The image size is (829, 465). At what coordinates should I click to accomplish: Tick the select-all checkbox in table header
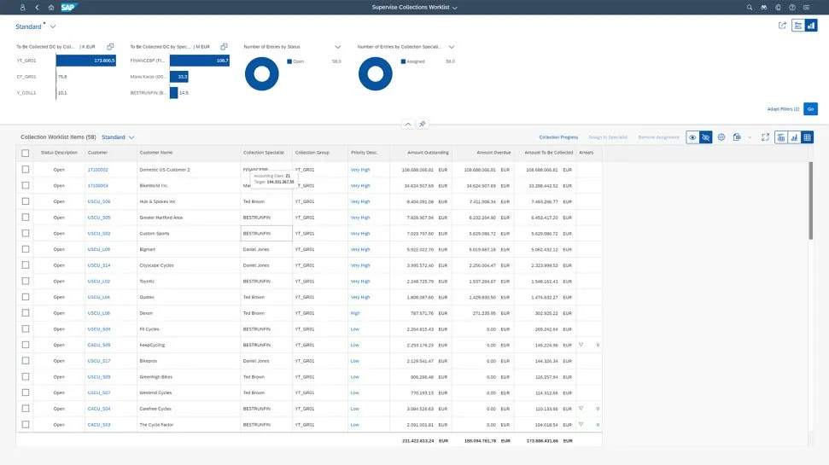(x=26, y=153)
